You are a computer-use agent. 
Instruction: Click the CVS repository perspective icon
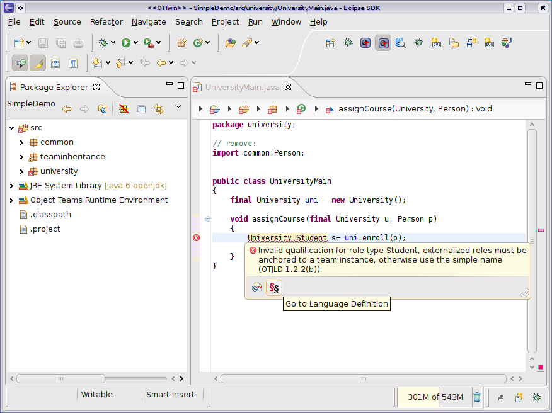[436, 43]
